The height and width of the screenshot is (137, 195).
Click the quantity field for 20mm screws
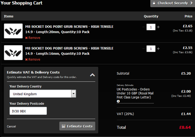pyautogui.click(x=151, y=27)
